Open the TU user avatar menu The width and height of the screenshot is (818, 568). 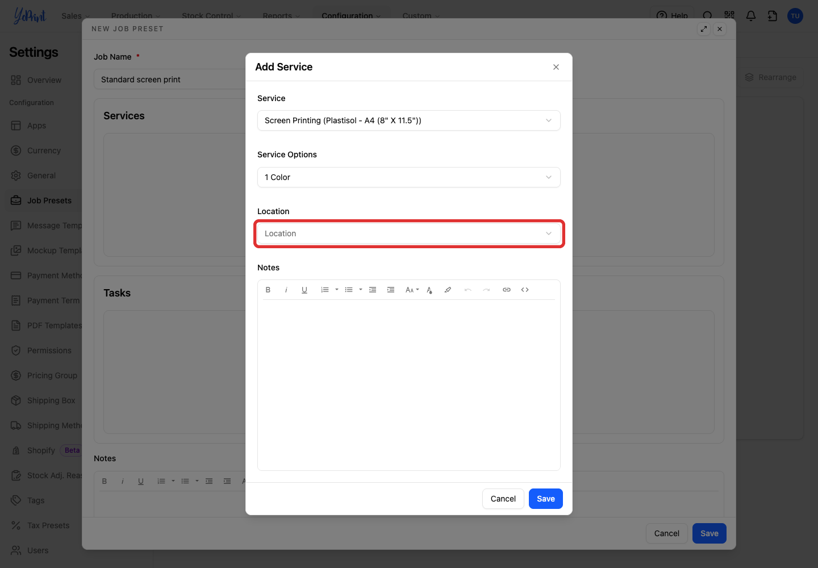[x=795, y=16]
